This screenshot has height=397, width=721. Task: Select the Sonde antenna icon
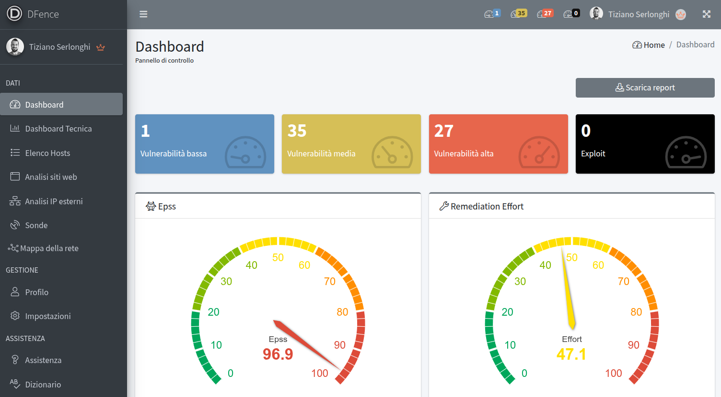pos(14,225)
